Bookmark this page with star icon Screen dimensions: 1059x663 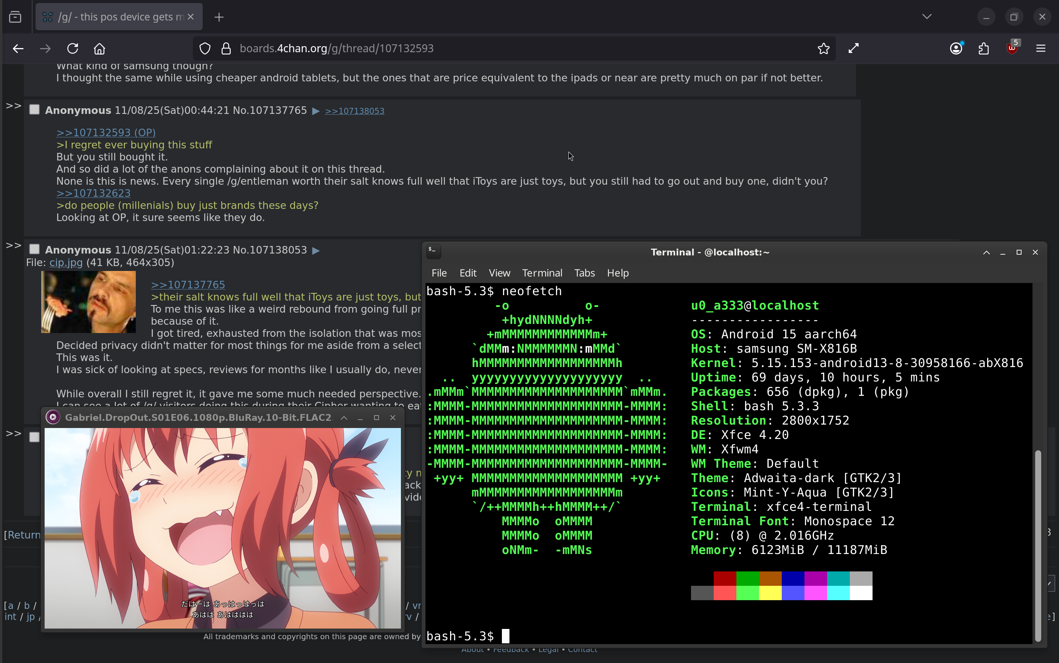(x=823, y=48)
